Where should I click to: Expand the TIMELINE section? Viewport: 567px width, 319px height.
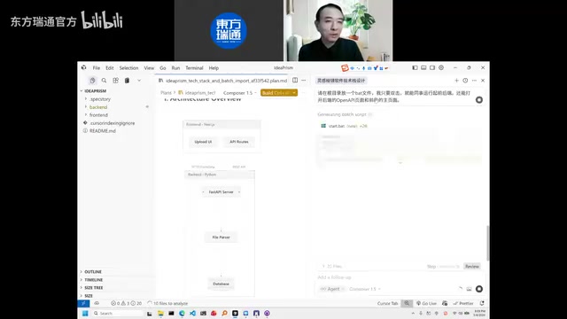tap(94, 280)
